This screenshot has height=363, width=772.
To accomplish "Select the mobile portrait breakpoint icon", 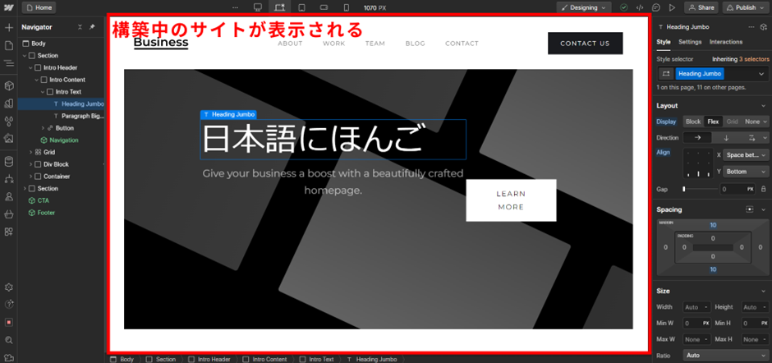I will click(x=346, y=7).
